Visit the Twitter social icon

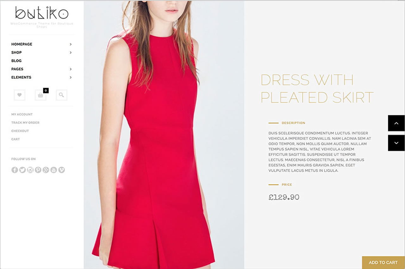[x=22, y=170]
